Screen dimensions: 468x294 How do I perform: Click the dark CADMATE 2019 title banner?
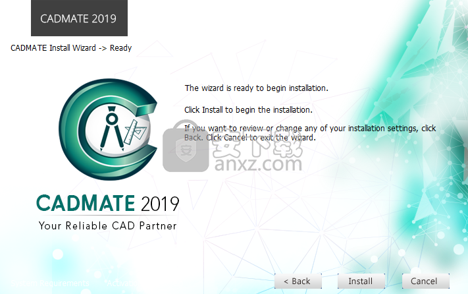coord(79,18)
